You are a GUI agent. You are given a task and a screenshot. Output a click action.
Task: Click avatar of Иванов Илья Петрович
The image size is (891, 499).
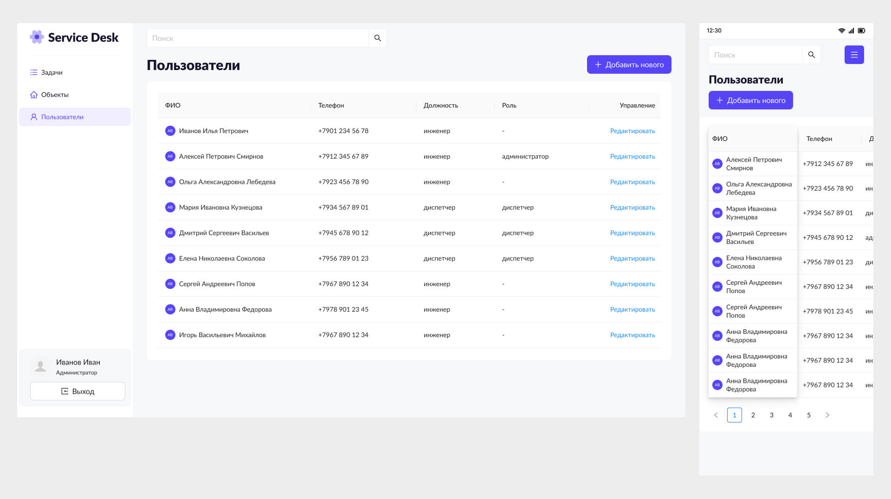170,131
